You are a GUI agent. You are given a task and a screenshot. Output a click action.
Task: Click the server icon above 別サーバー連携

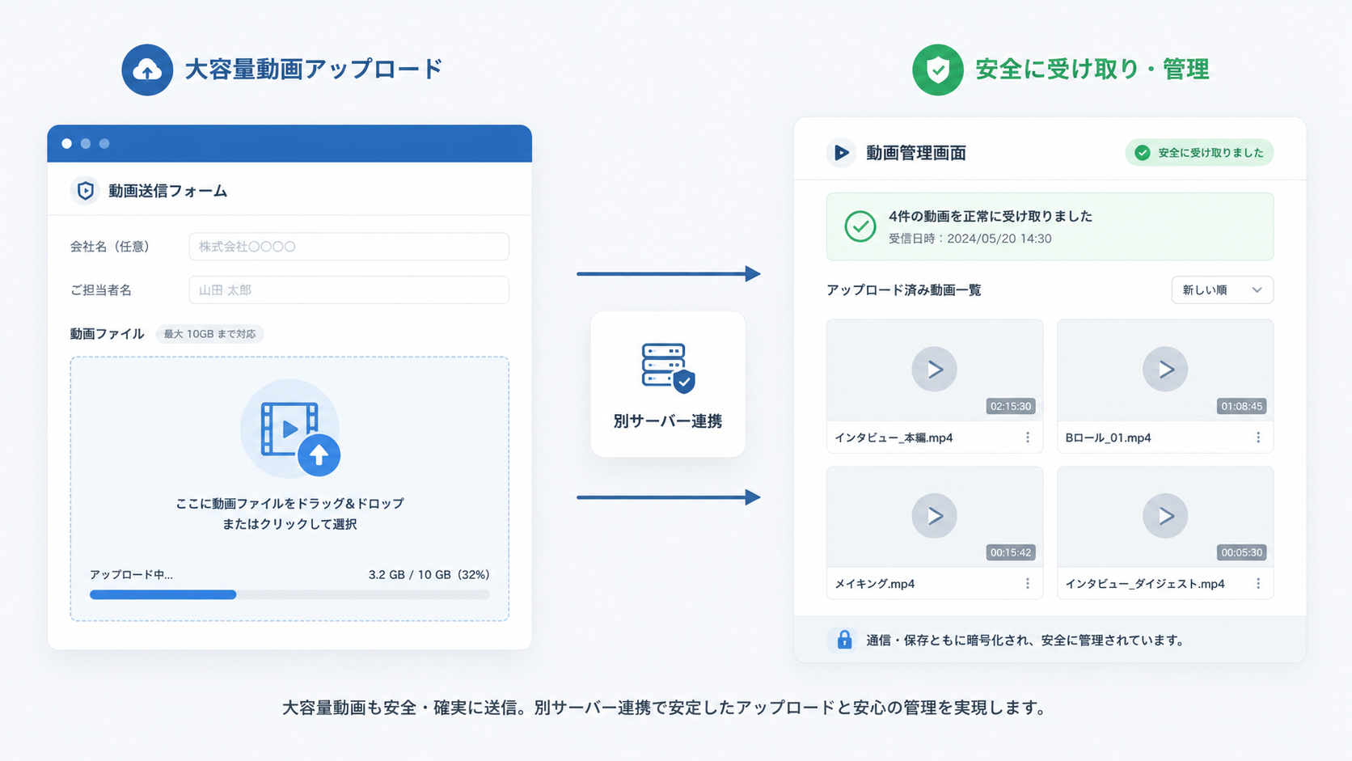(668, 368)
